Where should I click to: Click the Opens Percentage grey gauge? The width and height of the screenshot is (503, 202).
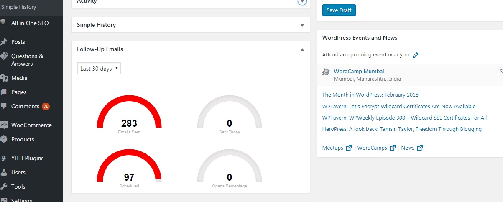(230, 166)
